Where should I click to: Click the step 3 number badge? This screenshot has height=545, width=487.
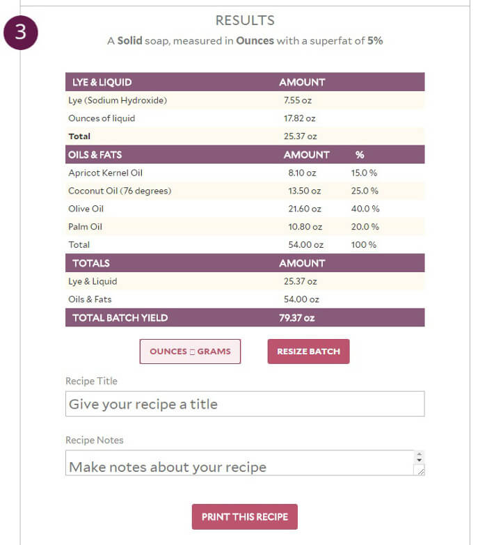coord(20,34)
